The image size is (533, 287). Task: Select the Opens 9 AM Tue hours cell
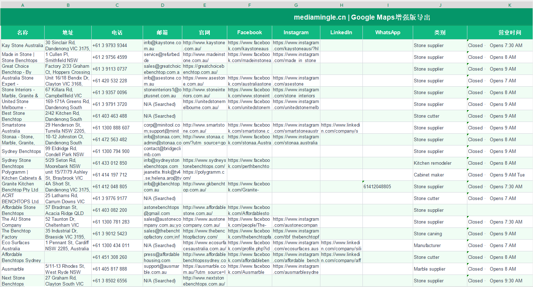(x=500, y=175)
